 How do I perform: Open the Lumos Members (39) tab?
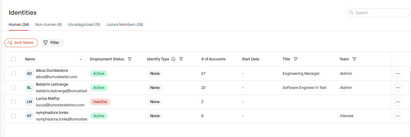(x=125, y=25)
